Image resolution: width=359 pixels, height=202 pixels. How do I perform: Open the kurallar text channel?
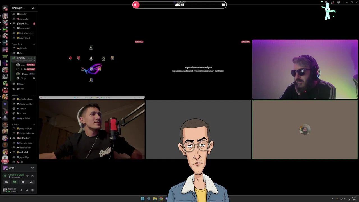(24, 14)
